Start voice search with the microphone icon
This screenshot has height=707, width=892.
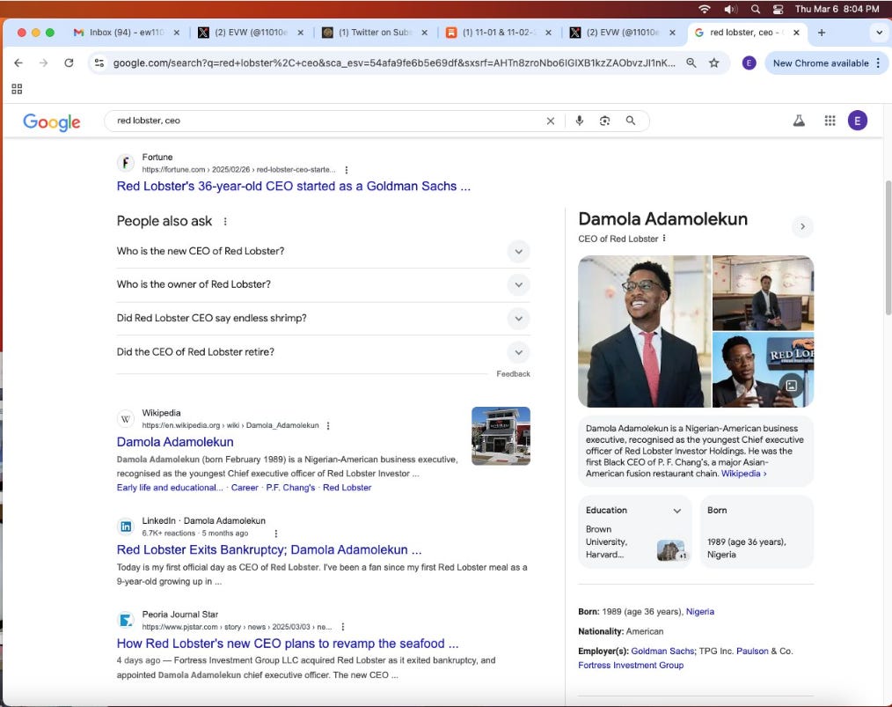pyautogui.click(x=579, y=121)
